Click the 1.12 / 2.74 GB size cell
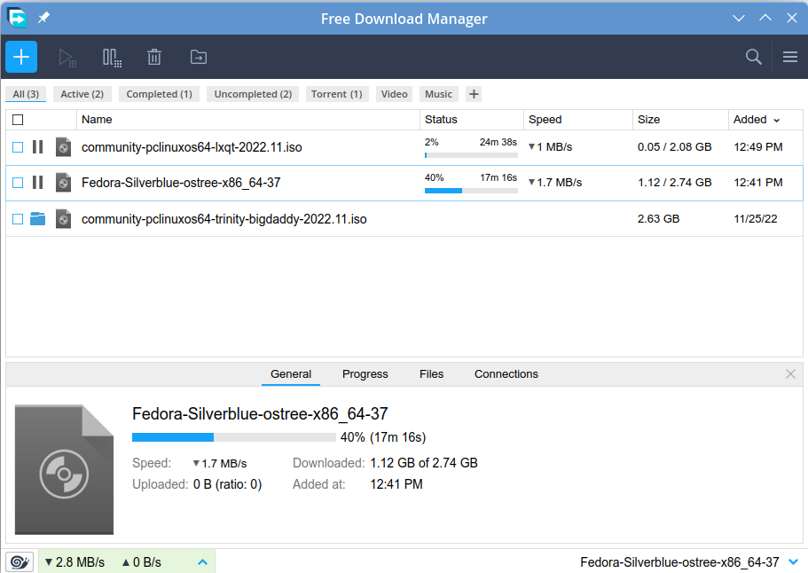 675,183
